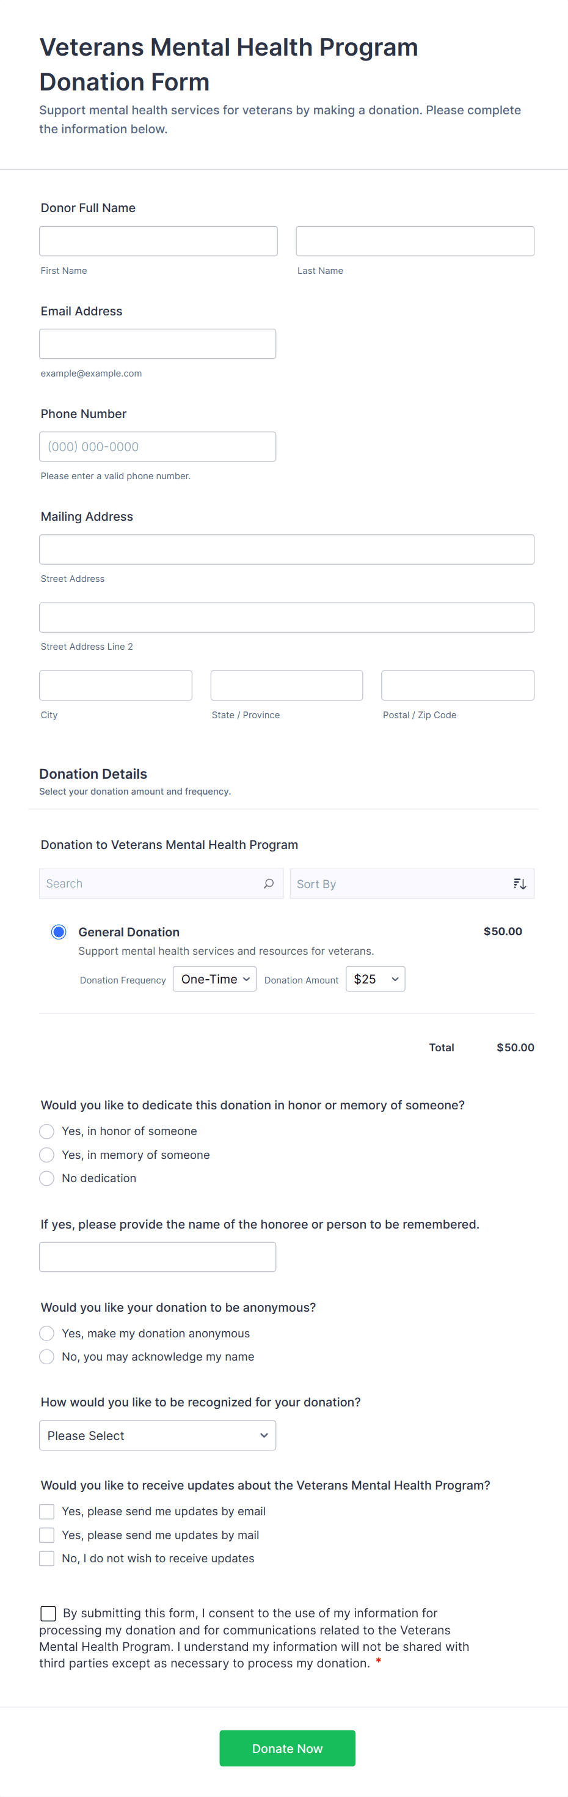The height and width of the screenshot is (1797, 568).
Task: Focus the Email Address field
Action: coord(158,344)
